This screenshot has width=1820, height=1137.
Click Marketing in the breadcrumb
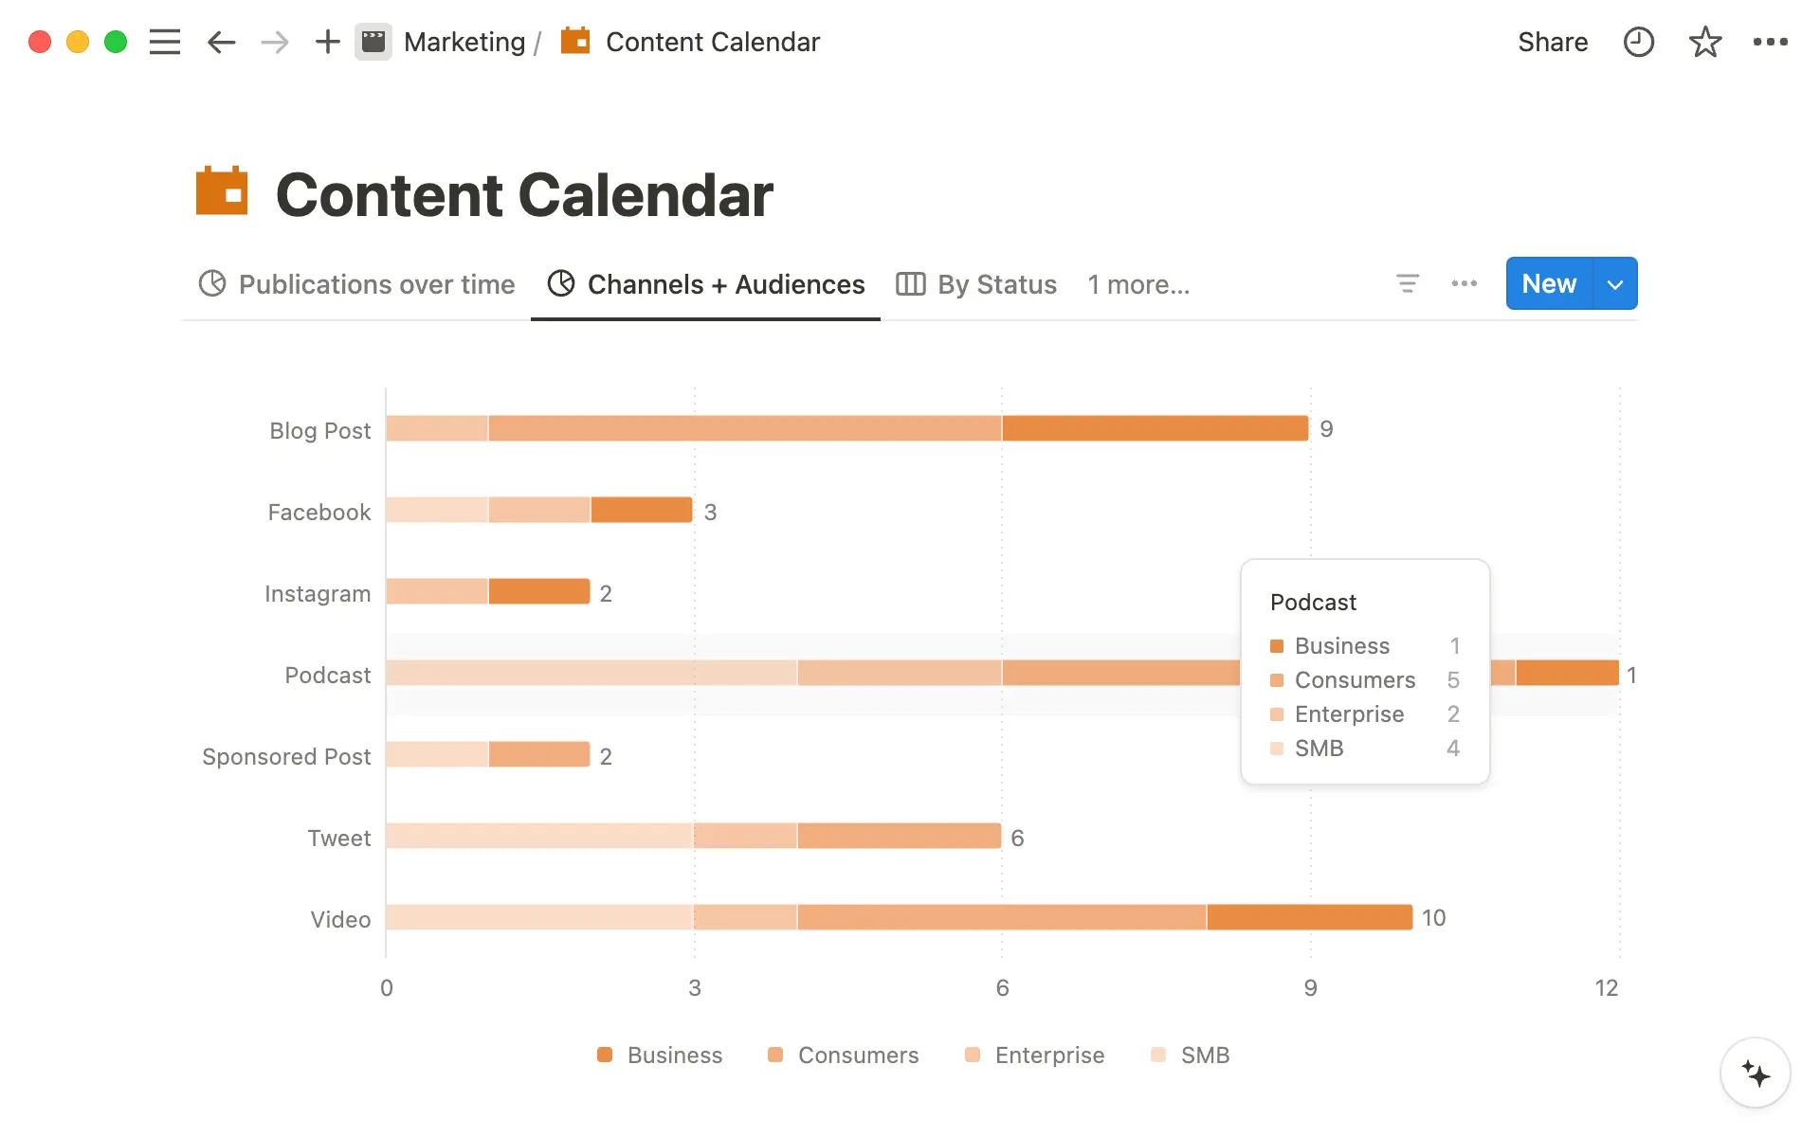coord(465,42)
